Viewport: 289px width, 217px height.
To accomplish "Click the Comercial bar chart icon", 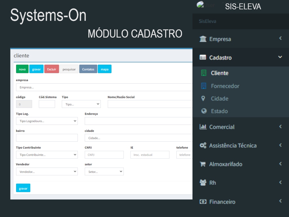I will (x=203, y=127).
